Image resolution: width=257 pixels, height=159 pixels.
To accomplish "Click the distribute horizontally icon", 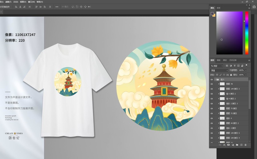I will point(50,7).
